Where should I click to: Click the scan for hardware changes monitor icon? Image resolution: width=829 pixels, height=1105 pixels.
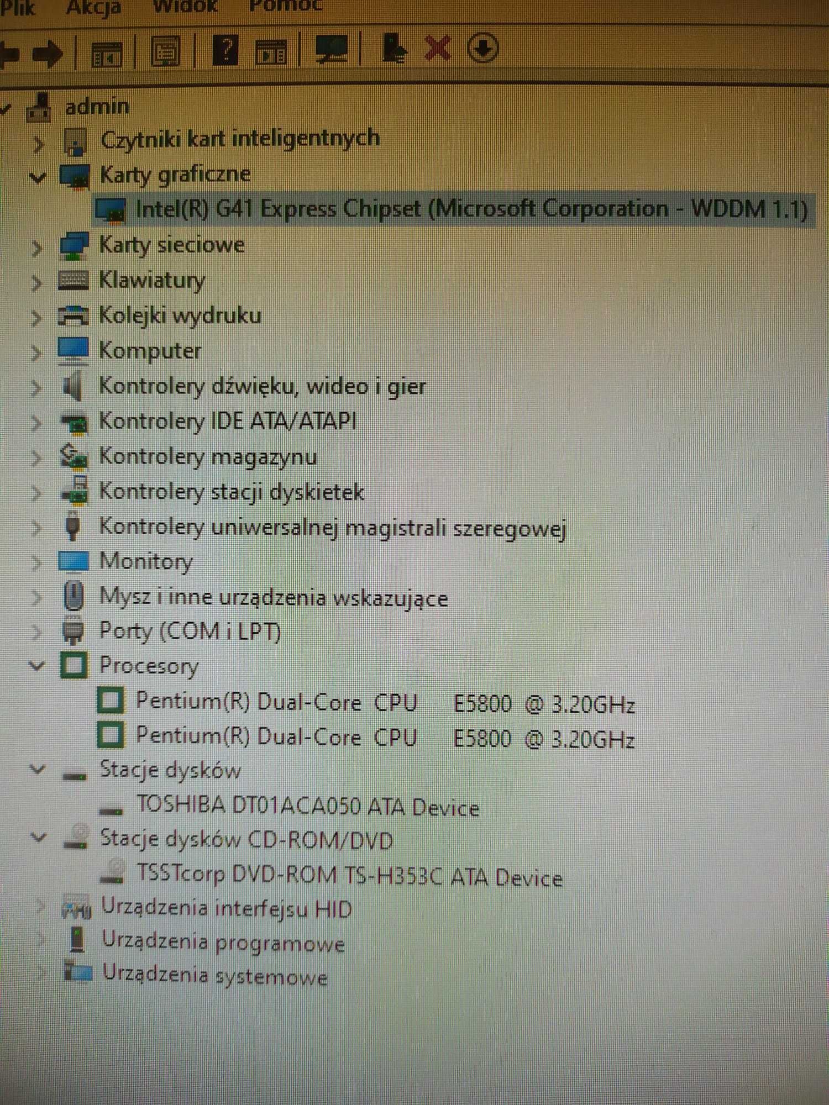[331, 49]
